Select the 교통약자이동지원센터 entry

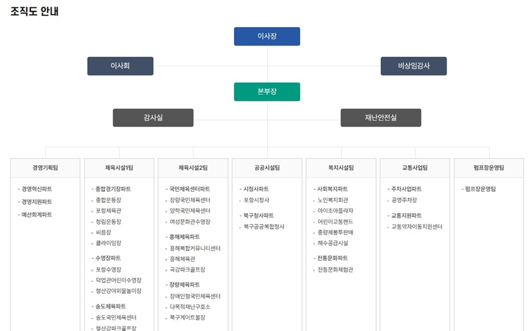pyautogui.click(x=417, y=226)
